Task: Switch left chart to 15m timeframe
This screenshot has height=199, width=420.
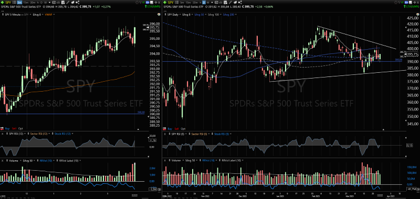Action: pos(26,3)
